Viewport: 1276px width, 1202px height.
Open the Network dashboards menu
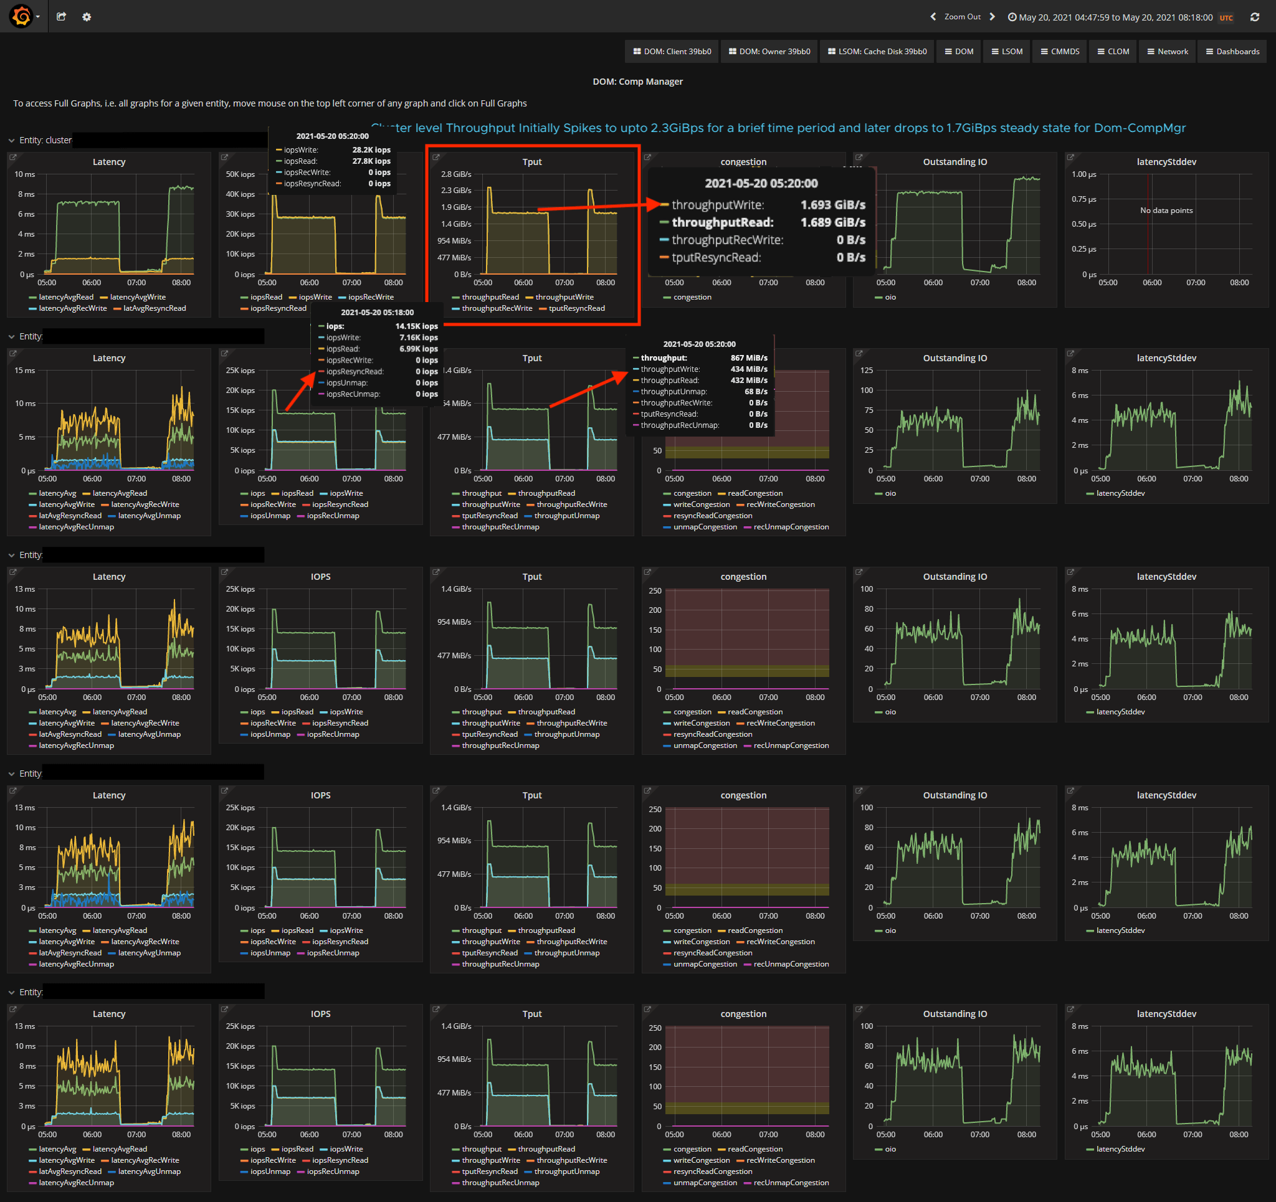pyautogui.click(x=1167, y=51)
